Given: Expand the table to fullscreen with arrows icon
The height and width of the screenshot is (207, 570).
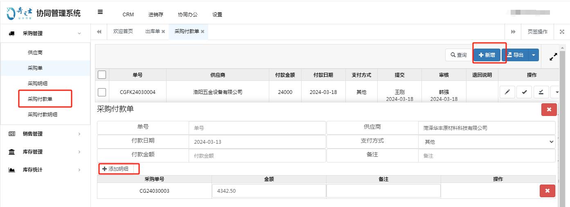Looking at the screenshot, I should (x=553, y=57).
